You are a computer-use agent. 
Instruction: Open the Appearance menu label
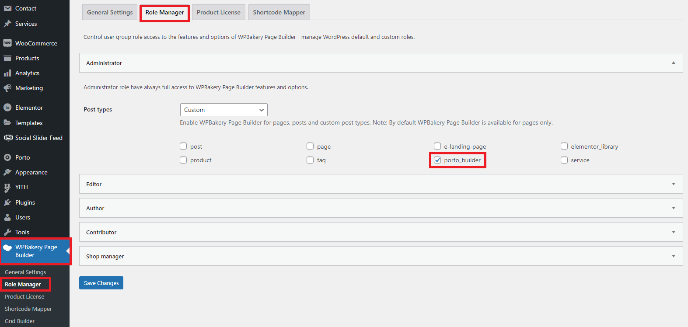tap(31, 172)
